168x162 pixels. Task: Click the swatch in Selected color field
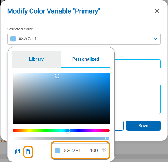(x=13, y=39)
